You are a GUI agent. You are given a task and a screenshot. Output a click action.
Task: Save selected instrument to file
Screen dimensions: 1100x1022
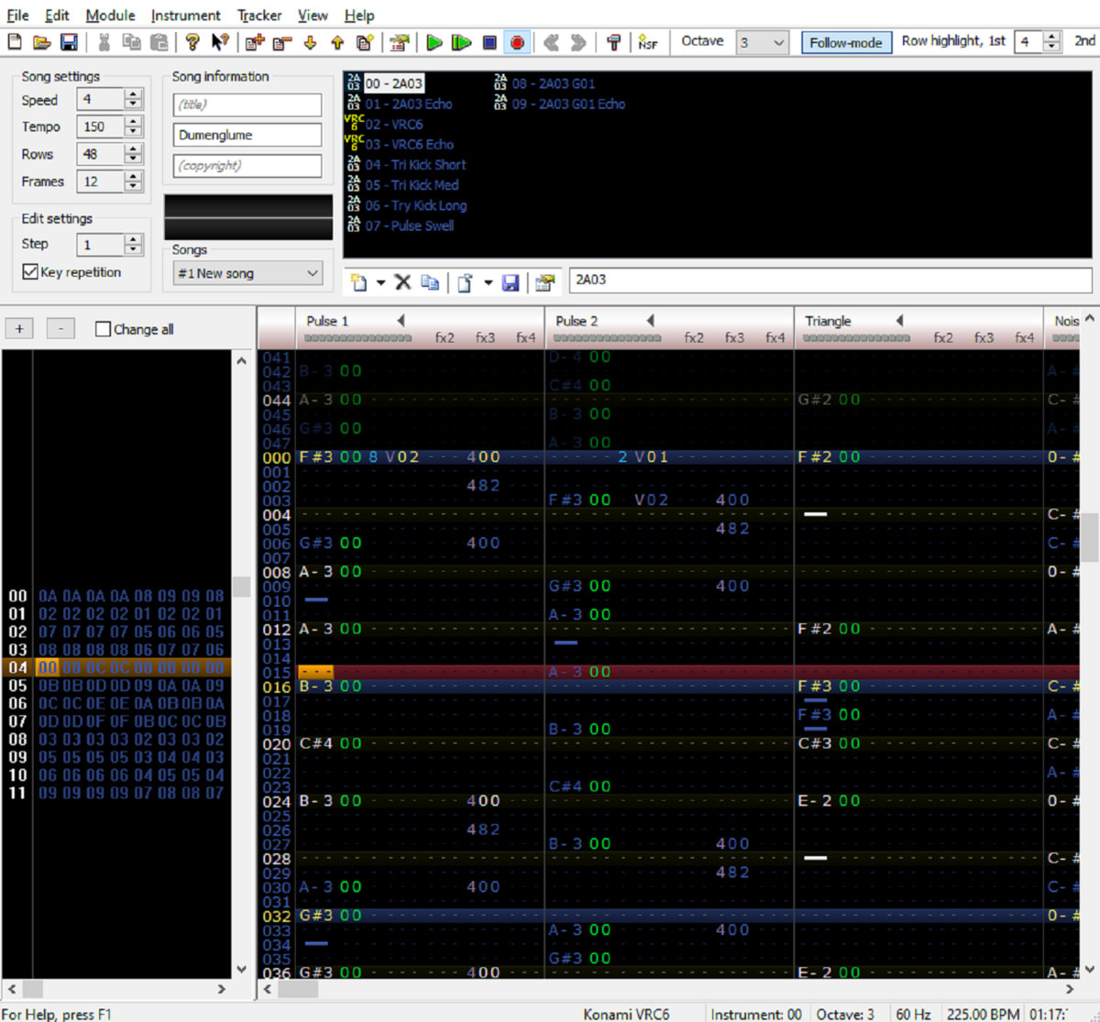point(511,282)
